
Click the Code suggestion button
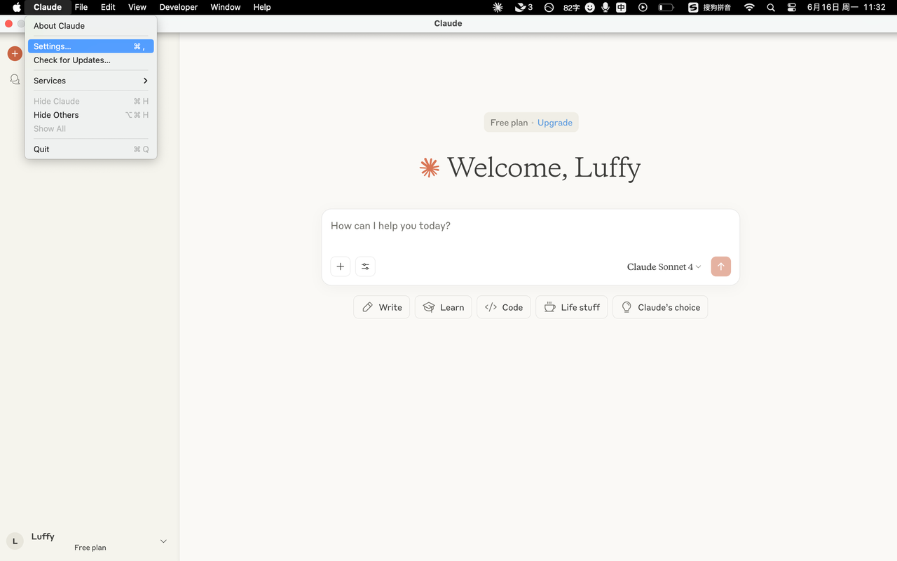point(504,307)
